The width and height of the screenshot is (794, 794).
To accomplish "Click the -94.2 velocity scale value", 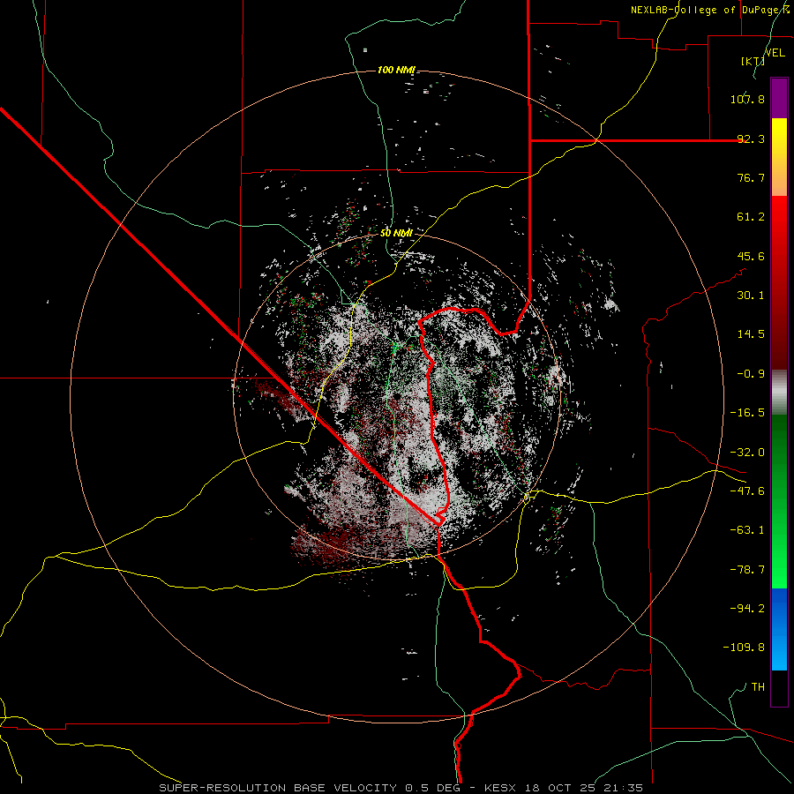I will [x=747, y=608].
